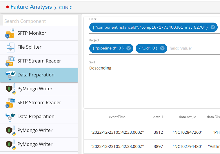Viewport: 220px width, 154px height.
Task: Click the highlighted Data Preparation icon
Action: click(x=10, y=75)
